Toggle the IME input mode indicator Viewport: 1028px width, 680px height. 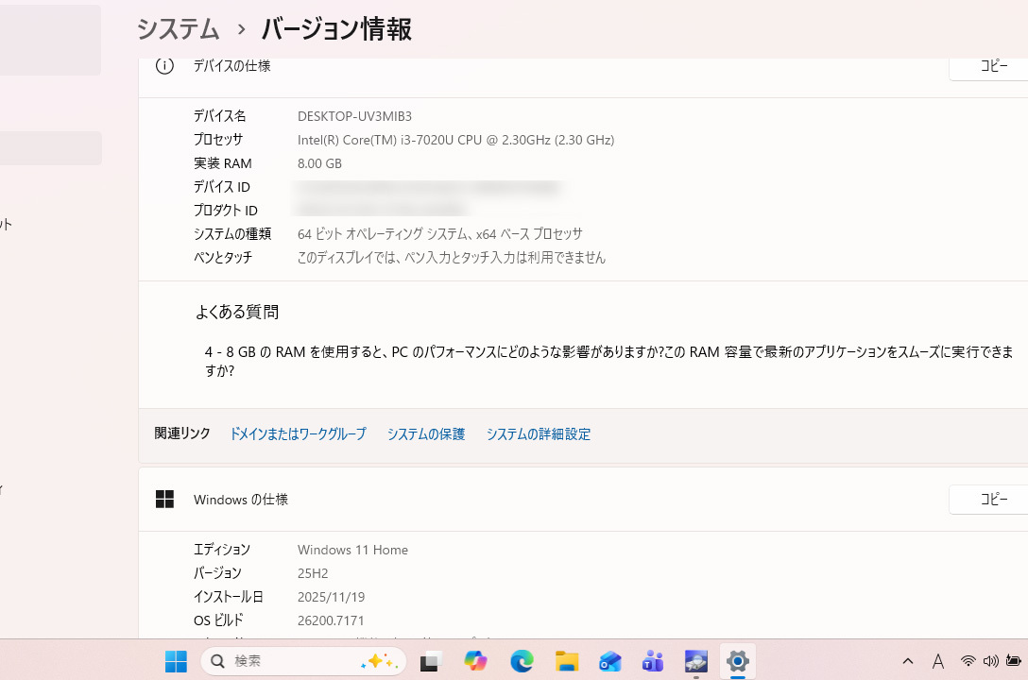938,661
